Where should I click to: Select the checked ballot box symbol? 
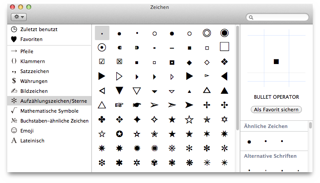pyautogui.click(x=102, y=61)
